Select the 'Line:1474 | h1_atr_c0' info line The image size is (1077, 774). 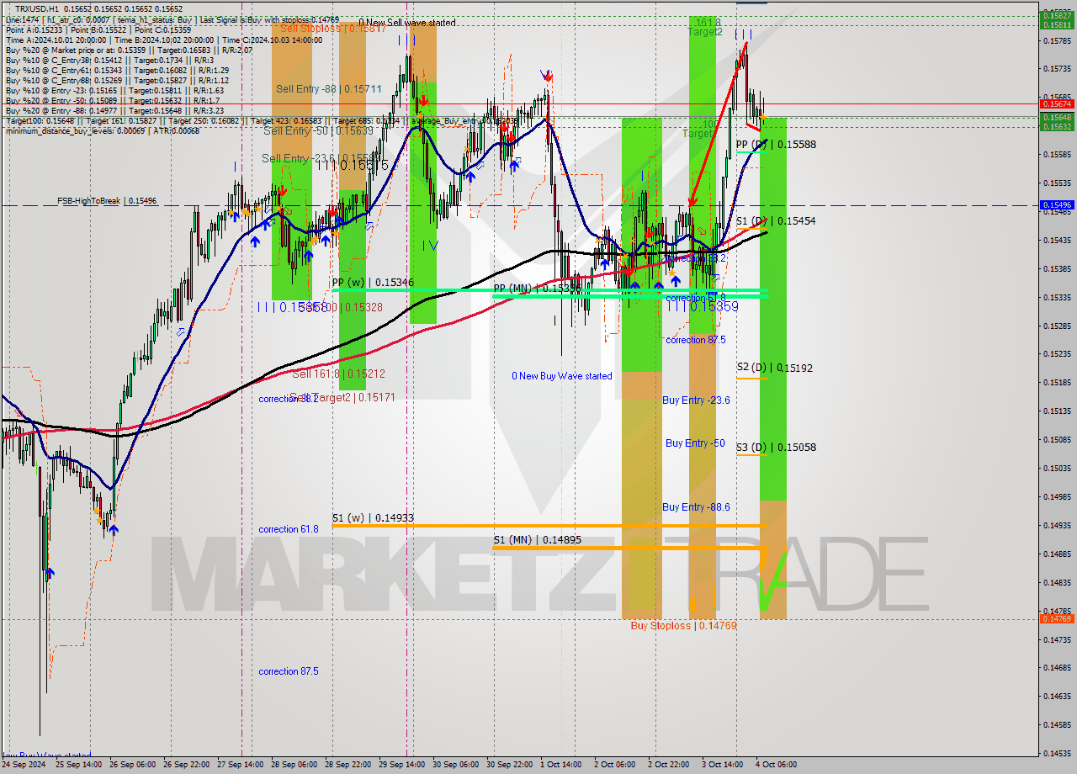[172, 19]
